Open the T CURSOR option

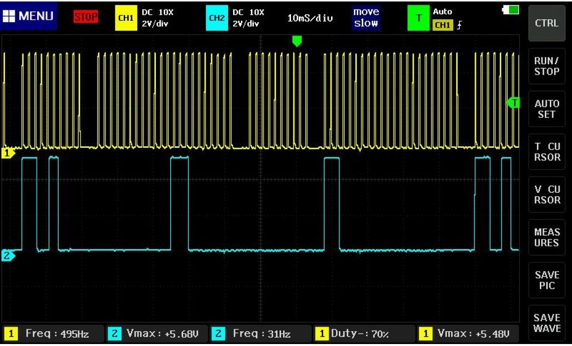(547, 152)
